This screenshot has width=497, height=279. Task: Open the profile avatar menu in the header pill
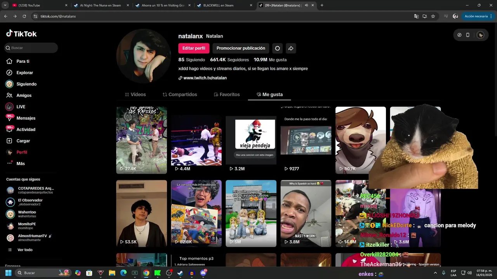pyautogui.click(x=481, y=35)
